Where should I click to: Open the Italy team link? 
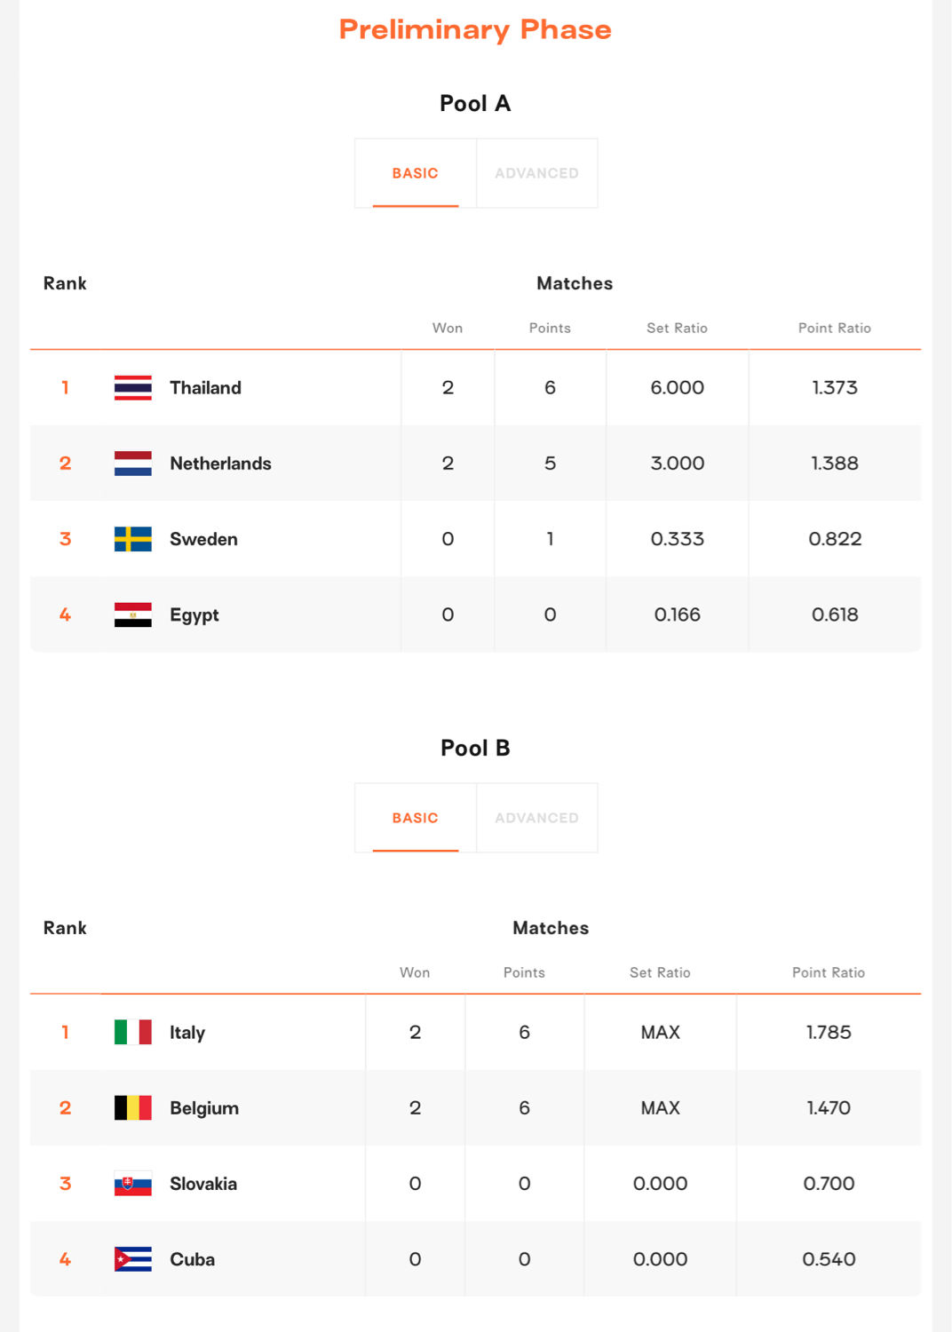(187, 1032)
